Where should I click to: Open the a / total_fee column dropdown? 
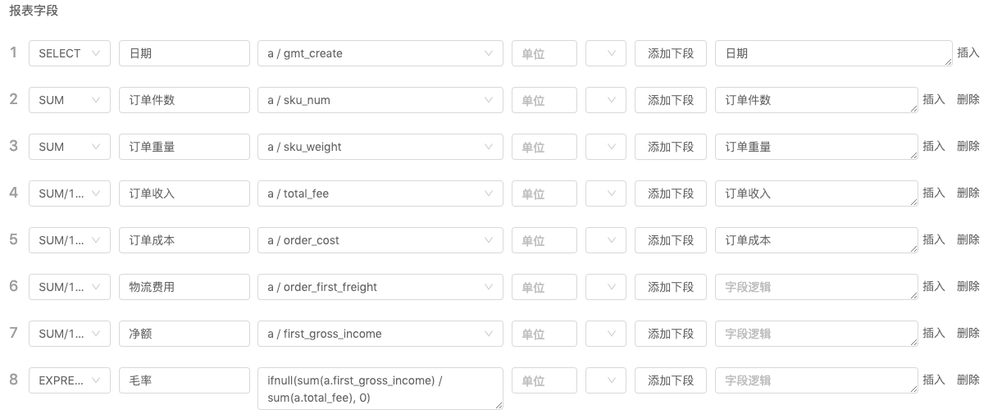(380, 193)
